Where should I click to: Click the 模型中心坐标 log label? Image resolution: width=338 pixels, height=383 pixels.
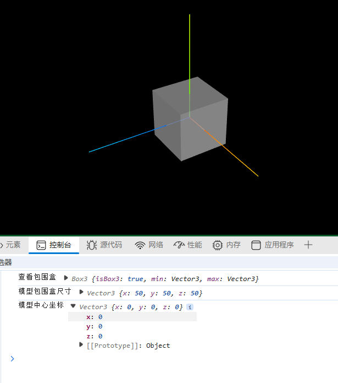tap(41, 305)
